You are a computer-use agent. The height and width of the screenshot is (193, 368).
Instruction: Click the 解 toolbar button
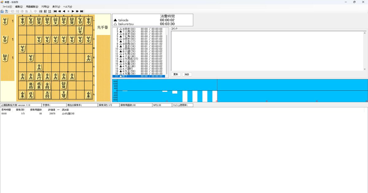45,11
